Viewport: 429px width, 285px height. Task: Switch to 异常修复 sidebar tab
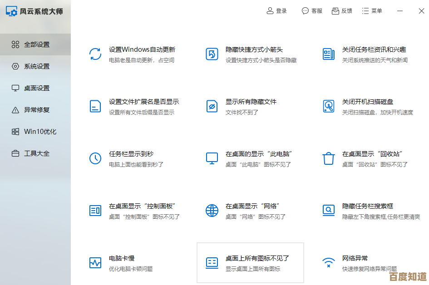(36, 110)
